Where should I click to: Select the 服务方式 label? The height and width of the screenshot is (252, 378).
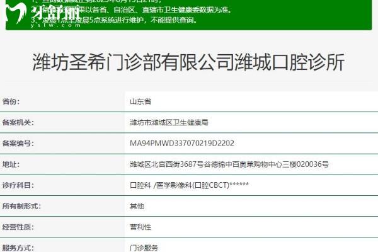pyautogui.click(x=18, y=248)
